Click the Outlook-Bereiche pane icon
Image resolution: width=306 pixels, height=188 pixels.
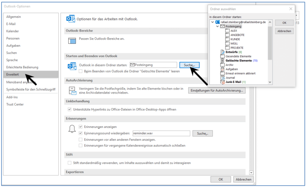(x=72, y=41)
